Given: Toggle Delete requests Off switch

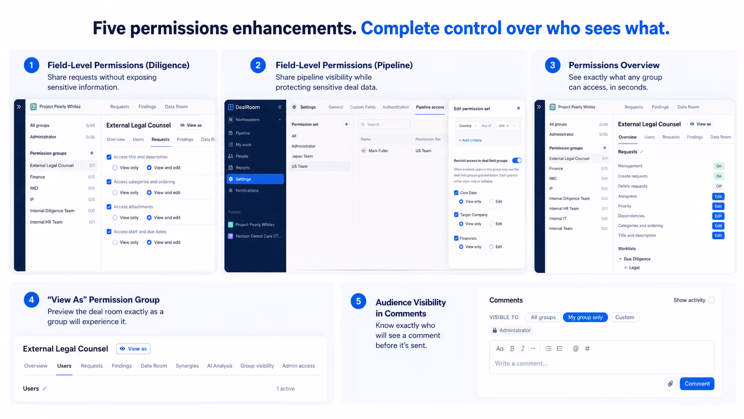Looking at the screenshot, I should [719, 186].
